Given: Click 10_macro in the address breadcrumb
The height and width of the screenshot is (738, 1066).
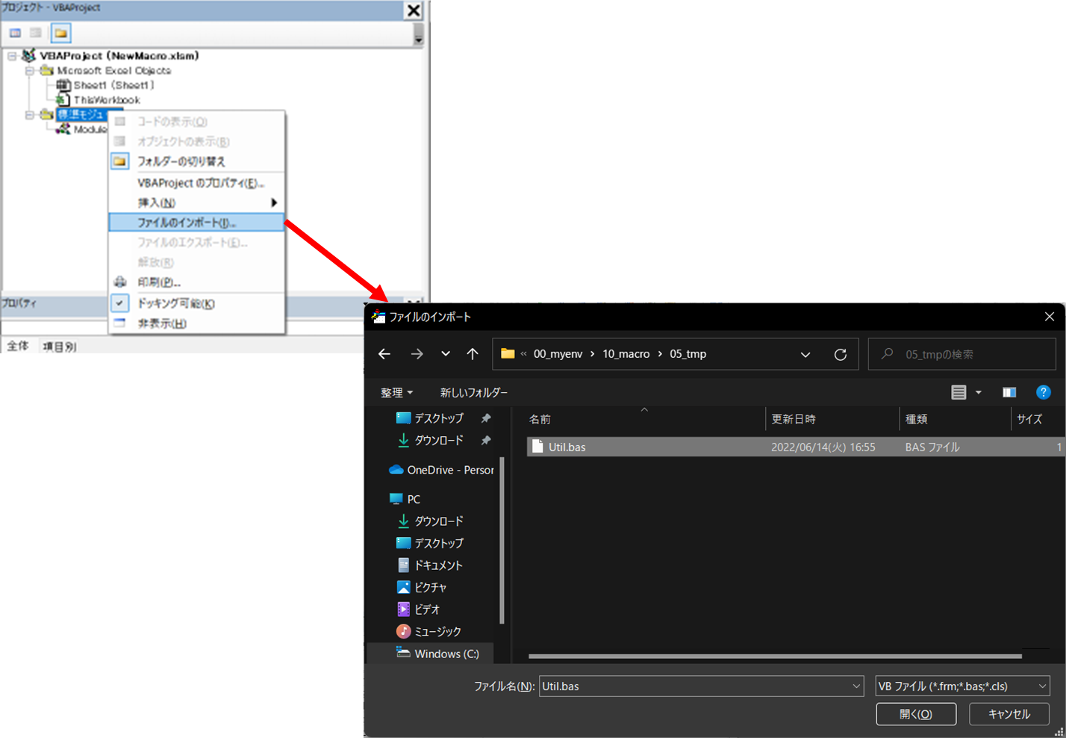Looking at the screenshot, I should 626,354.
